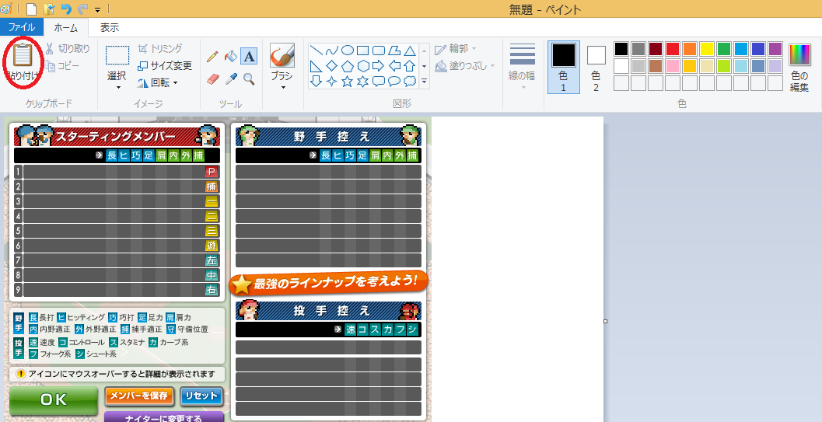Choose the Up arrow shape

click(x=410, y=66)
